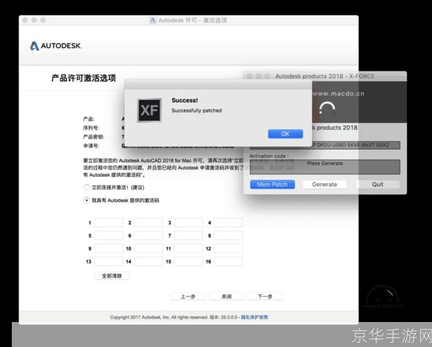Select the 立即连接并激活 radio option
Viewport: 432px width, 347px height.
pos(87,187)
